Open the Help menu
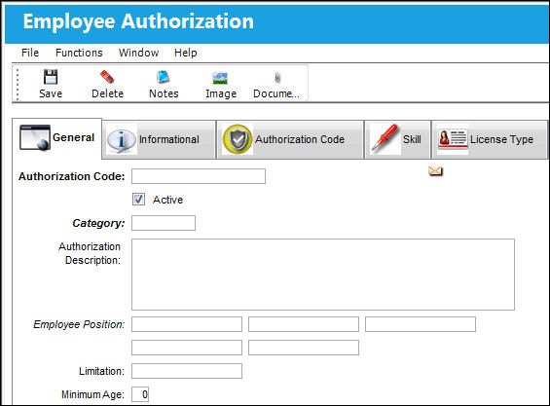Viewport: 550px width, 406px height. tap(186, 53)
